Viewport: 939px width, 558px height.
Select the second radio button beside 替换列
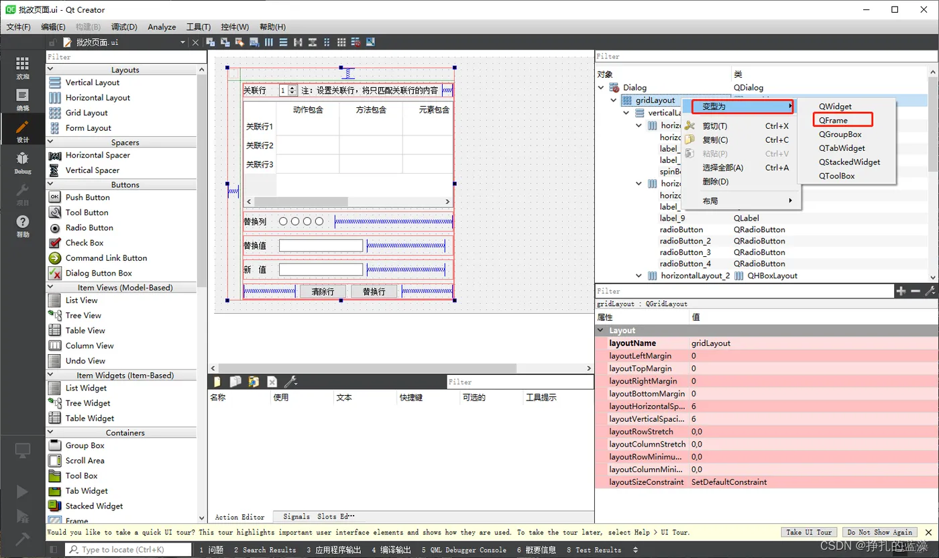295,221
